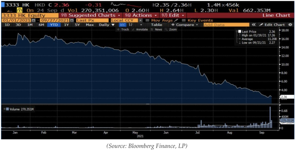Click the Add Data input field

tap(226, 25)
